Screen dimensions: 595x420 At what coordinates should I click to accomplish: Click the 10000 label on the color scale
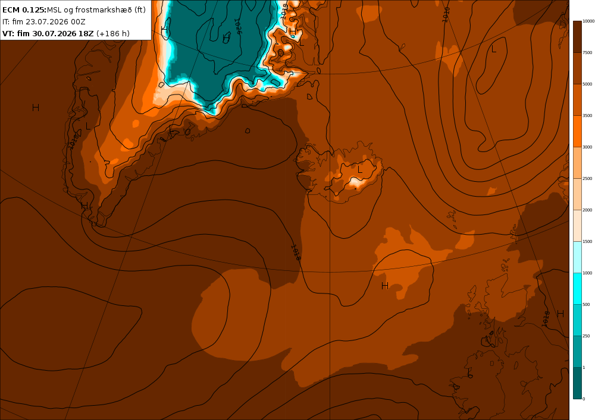[x=588, y=21]
